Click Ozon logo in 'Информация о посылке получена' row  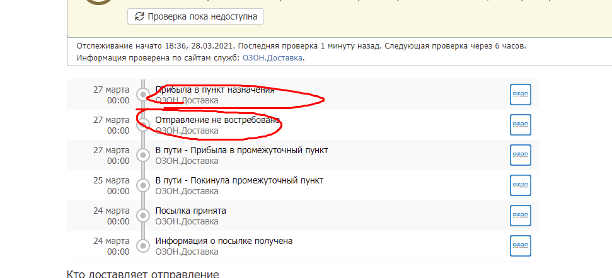click(520, 246)
